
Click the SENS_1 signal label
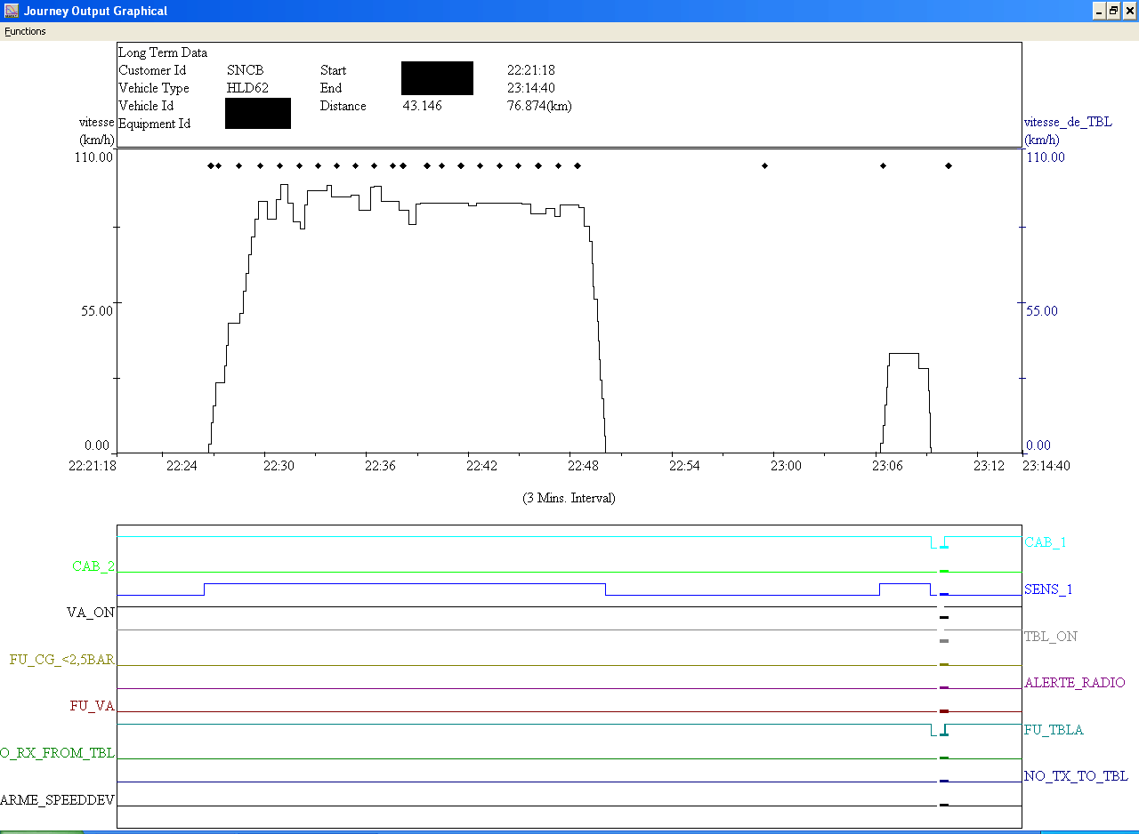(x=1048, y=589)
